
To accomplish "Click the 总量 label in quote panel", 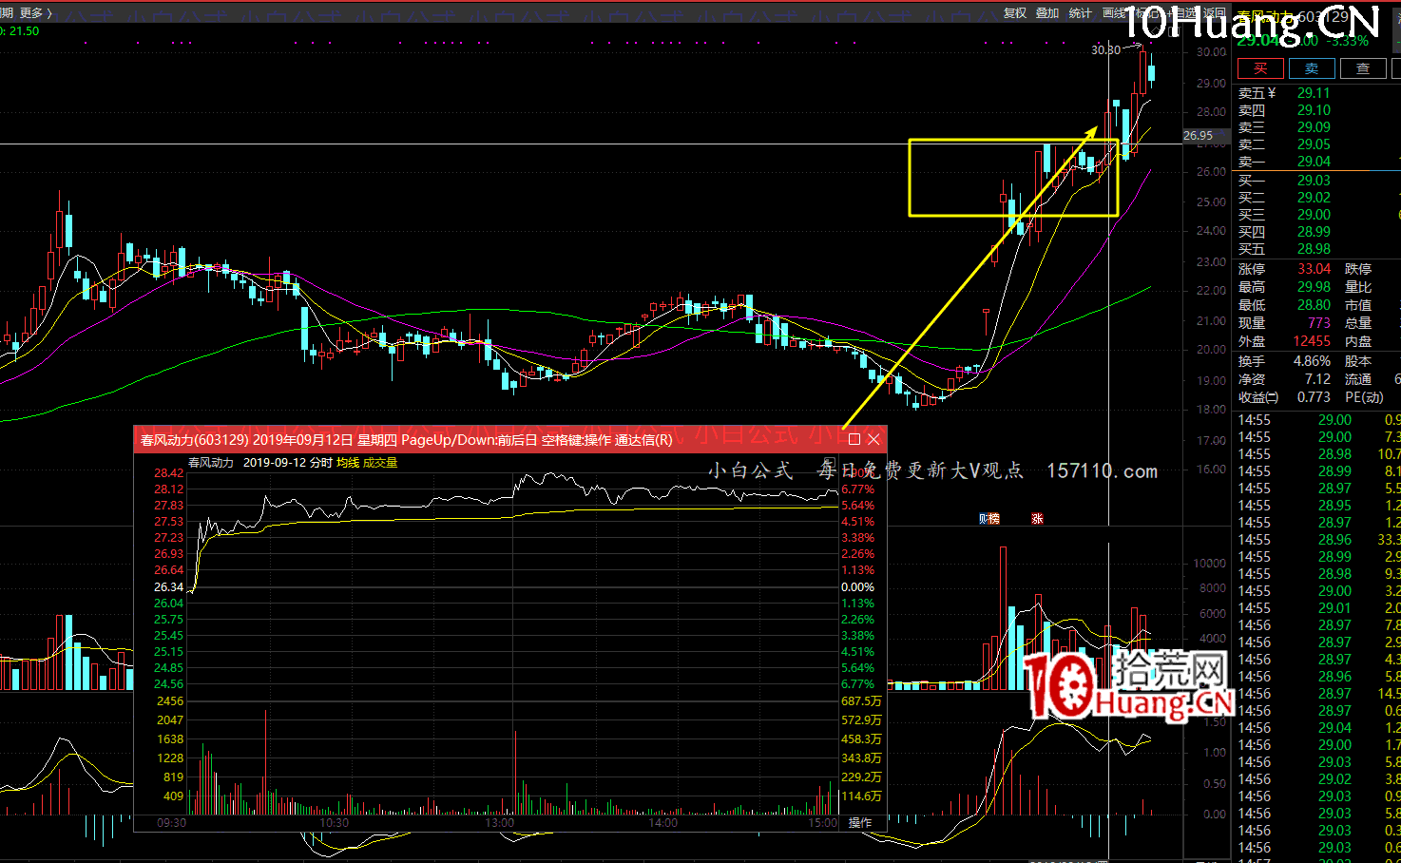I will tap(1358, 323).
